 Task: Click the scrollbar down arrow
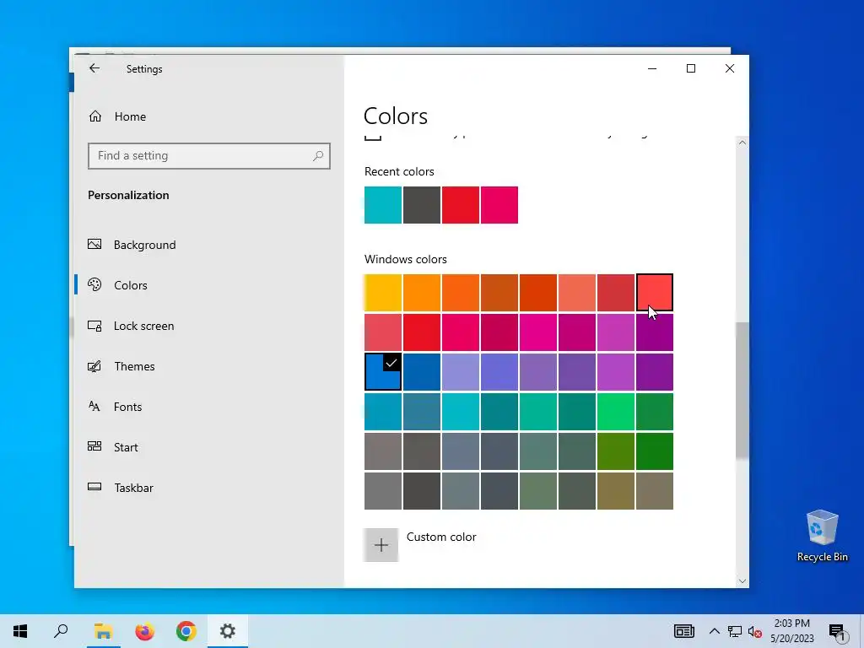(742, 581)
